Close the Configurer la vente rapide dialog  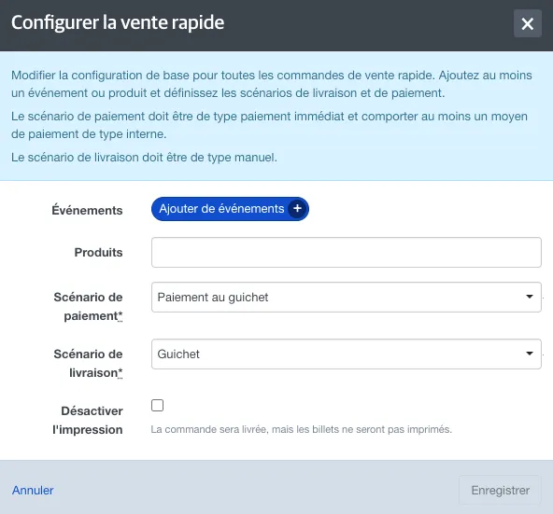coord(527,23)
